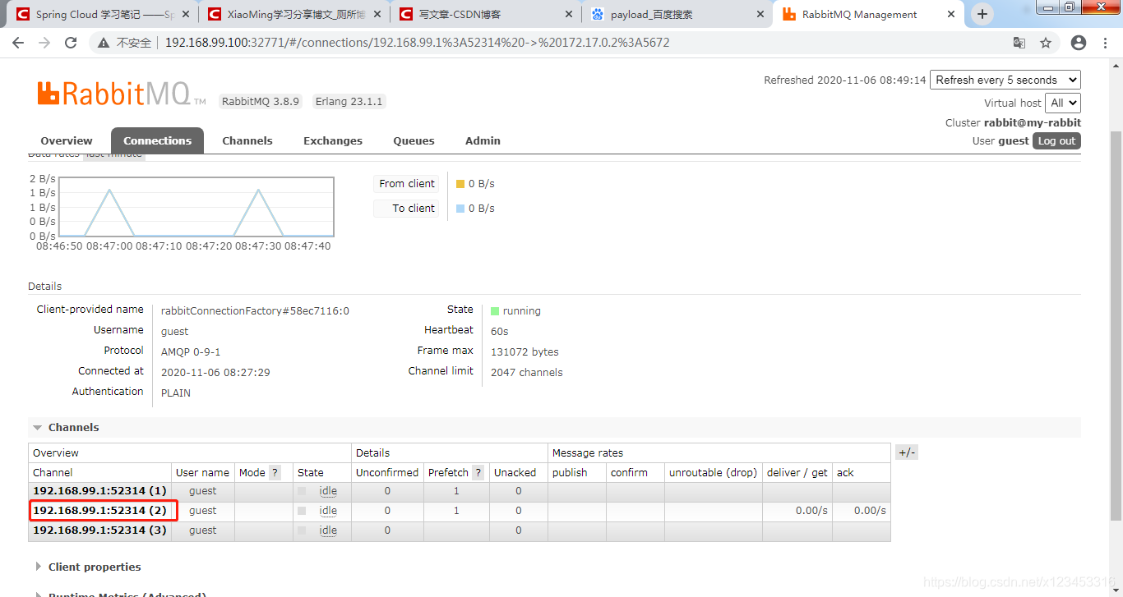Click the Refreshed 2020-11-06 08:49:14 timestamp
Image resolution: width=1123 pixels, height=597 pixels.
845,80
